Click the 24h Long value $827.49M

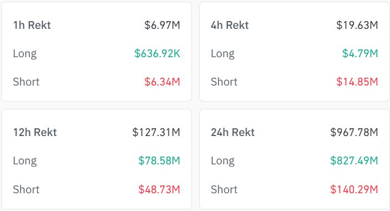point(354,160)
